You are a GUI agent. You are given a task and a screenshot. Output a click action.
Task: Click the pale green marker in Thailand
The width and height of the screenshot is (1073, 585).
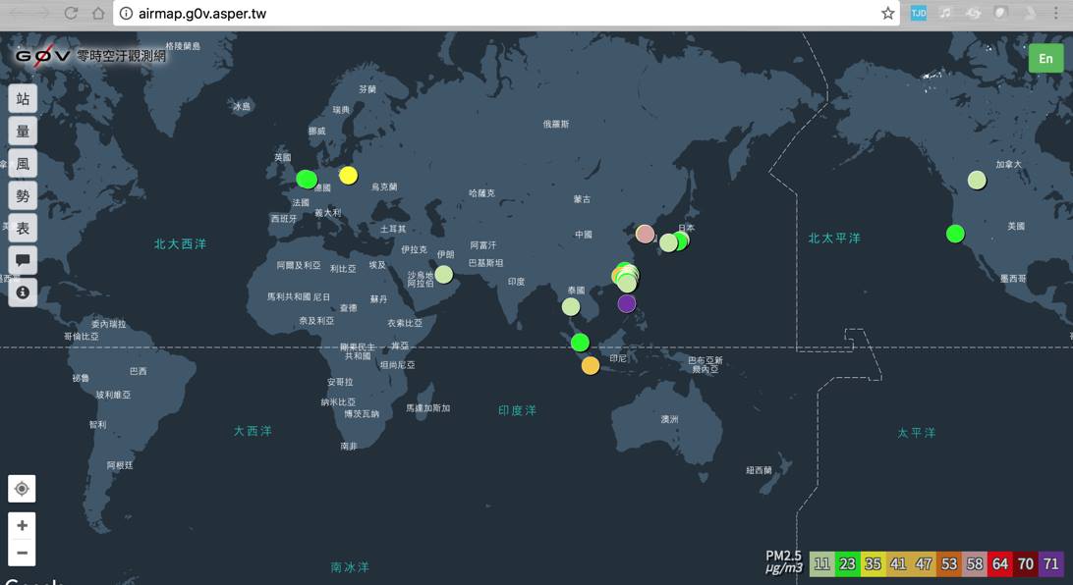click(571, 307)
